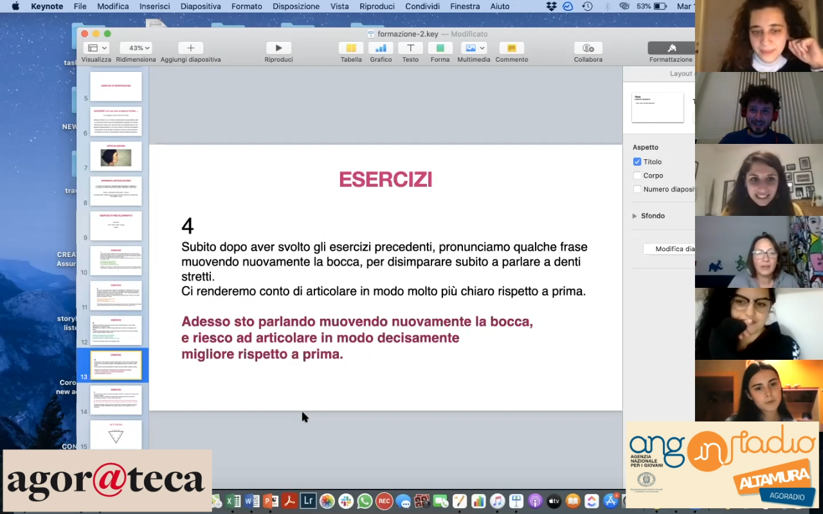Select the slide layout thumbnail in the inspector

[658, 107]
